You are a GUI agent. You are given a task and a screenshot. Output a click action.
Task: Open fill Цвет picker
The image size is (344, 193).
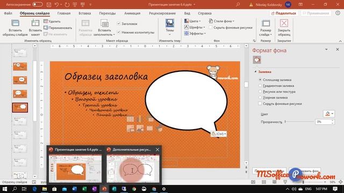coord(328,114)
